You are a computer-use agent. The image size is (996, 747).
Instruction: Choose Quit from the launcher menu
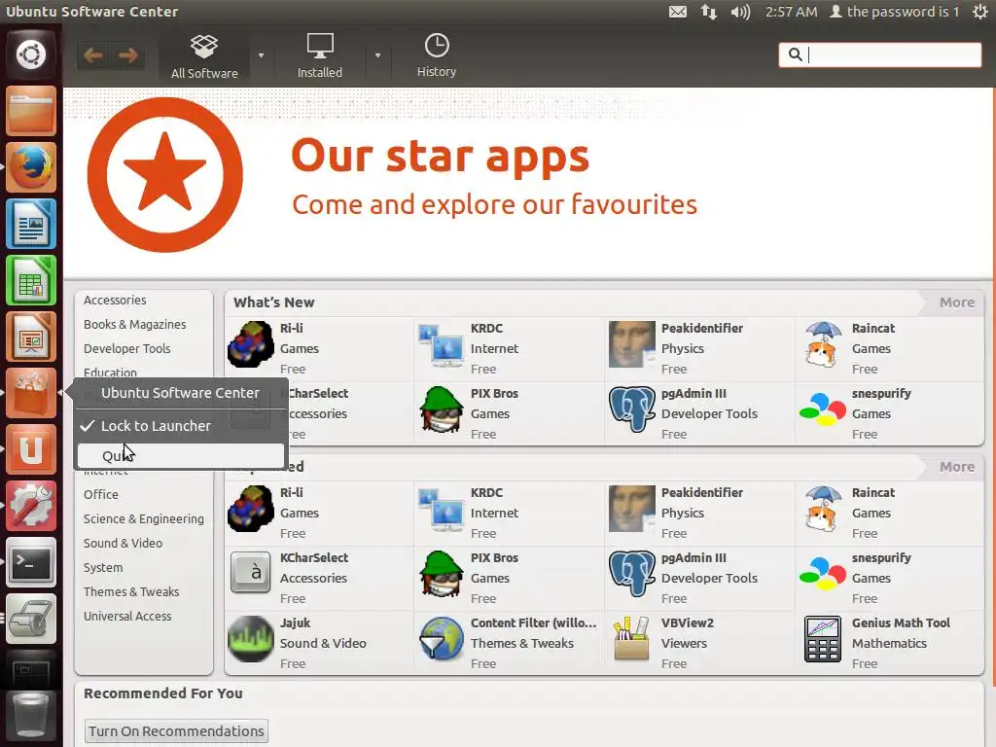point(181,455)
